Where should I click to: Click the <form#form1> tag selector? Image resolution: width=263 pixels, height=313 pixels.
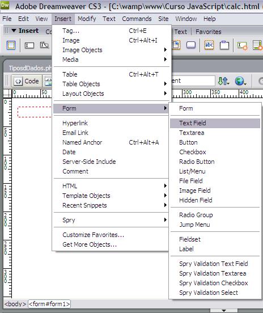(x=49, y=304)
